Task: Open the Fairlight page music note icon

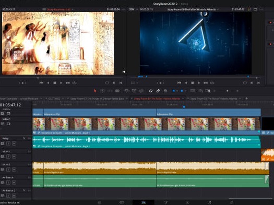Action: (x=210, y=202)
